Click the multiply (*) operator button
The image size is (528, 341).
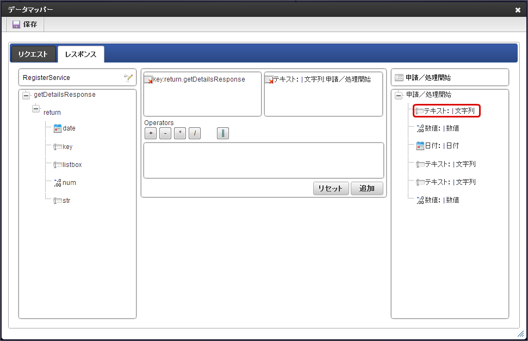pos(180,133)
